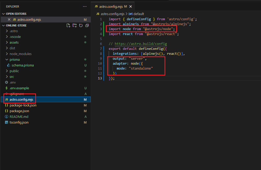Click line number 13 in gutter
Viewport: 261px width, 170px height.
(100, 78)
